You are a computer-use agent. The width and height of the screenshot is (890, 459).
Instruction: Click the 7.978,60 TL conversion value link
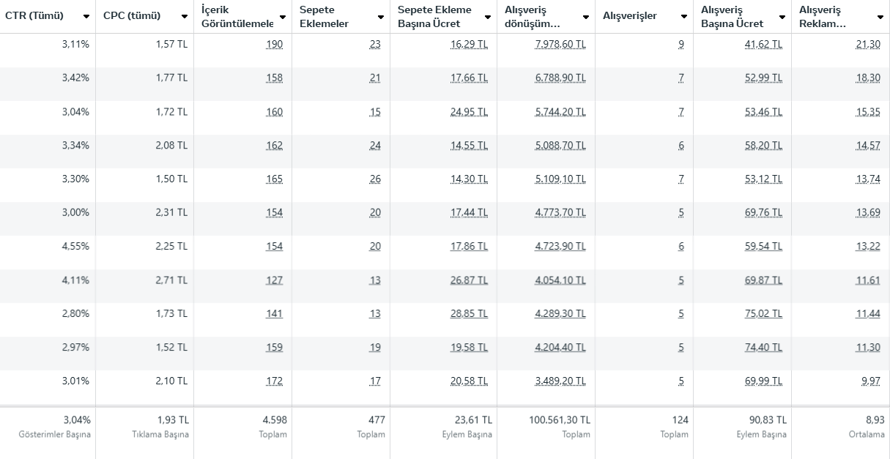pos(560,45)
